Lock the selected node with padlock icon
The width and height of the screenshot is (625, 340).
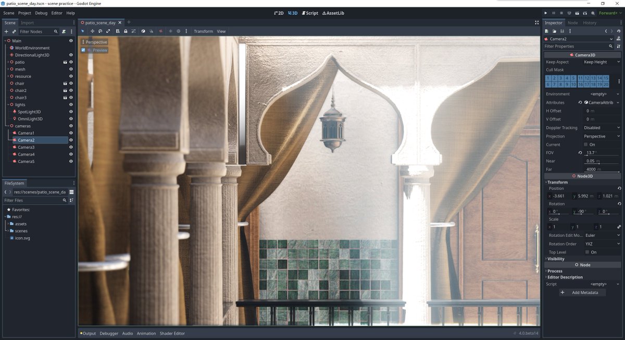(126, 31)
